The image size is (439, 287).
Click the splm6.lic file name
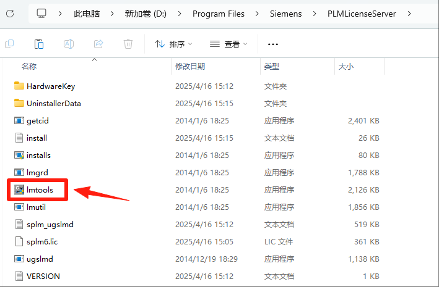click(x=42, y=242)
